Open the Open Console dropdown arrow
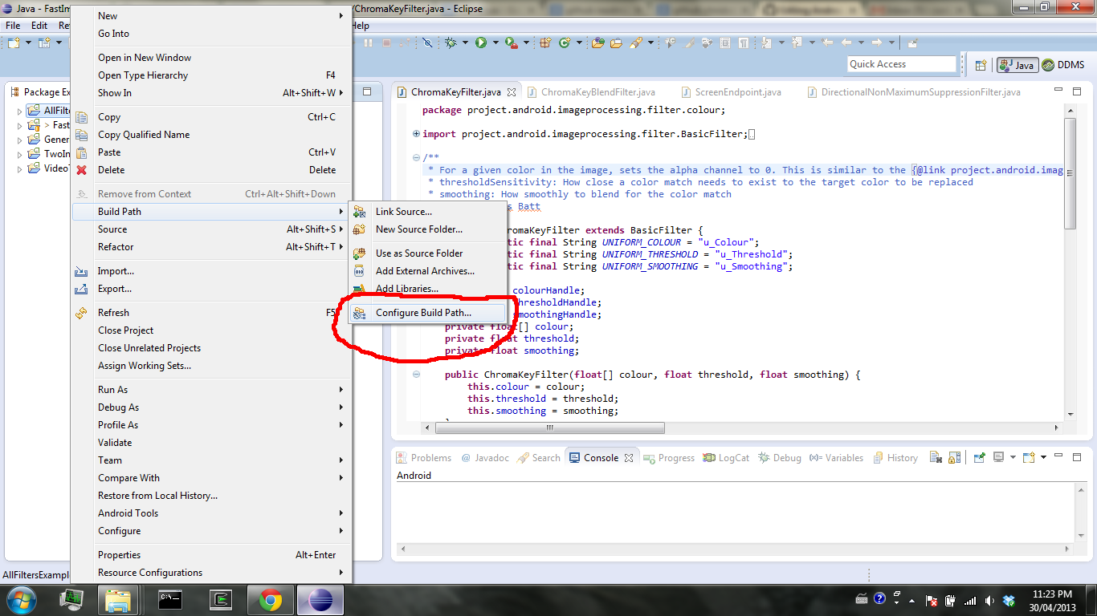 1043,457
